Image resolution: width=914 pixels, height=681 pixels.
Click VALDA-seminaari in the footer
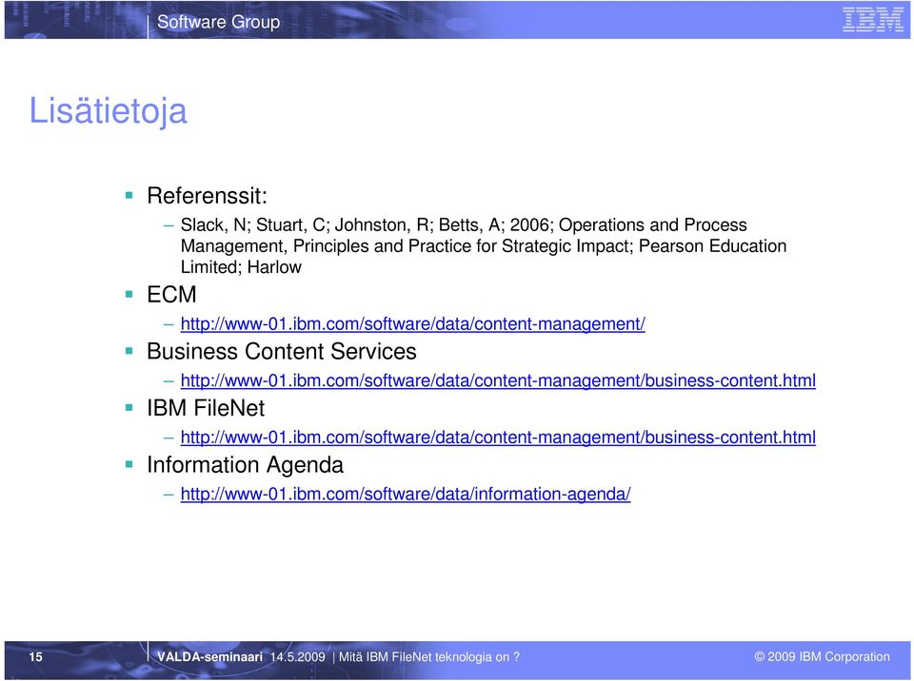pyautogui.click(x=209, y=657)
